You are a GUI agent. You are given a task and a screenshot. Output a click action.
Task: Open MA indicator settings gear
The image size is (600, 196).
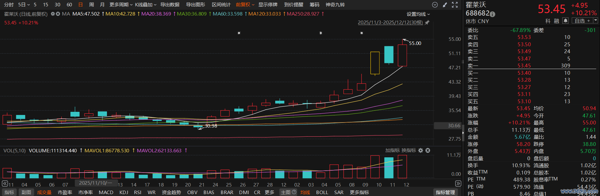[53, 14]
